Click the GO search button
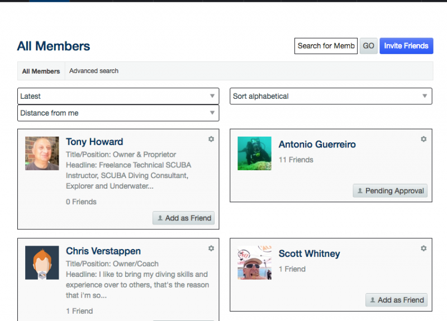Viewport: 447px width, 321px height. [x=369, y=46]
